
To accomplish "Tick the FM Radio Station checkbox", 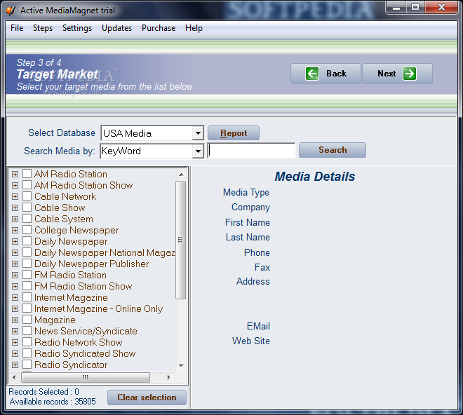I will click(x=27, y=275).
